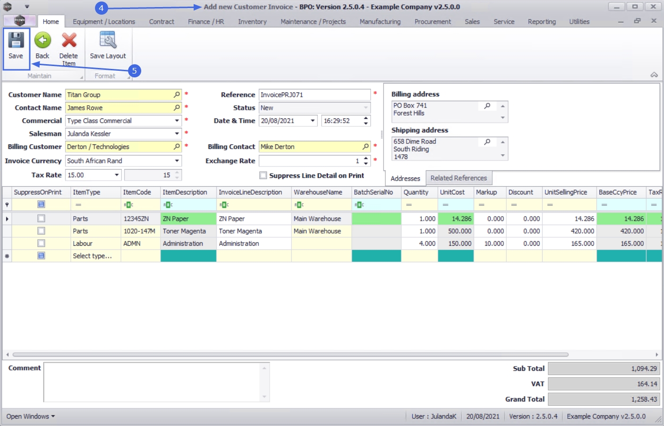
Task: Open Customer Name search magnifier
Action: pyautogui.click(x=177, y=95)
